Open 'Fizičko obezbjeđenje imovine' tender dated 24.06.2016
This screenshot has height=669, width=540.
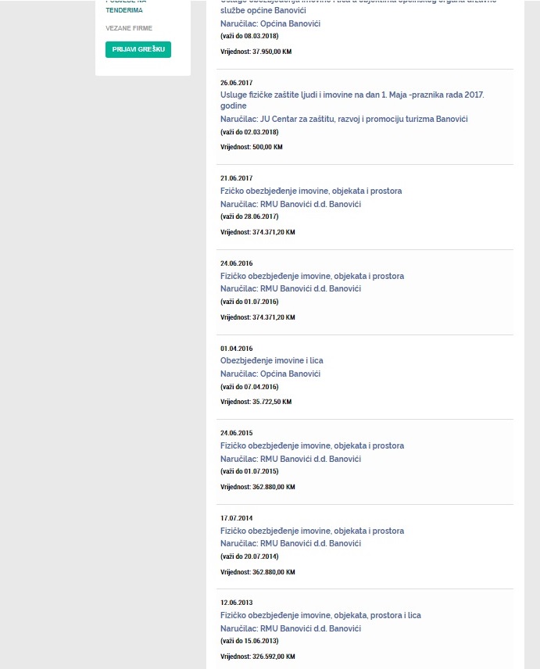[312, 276]
